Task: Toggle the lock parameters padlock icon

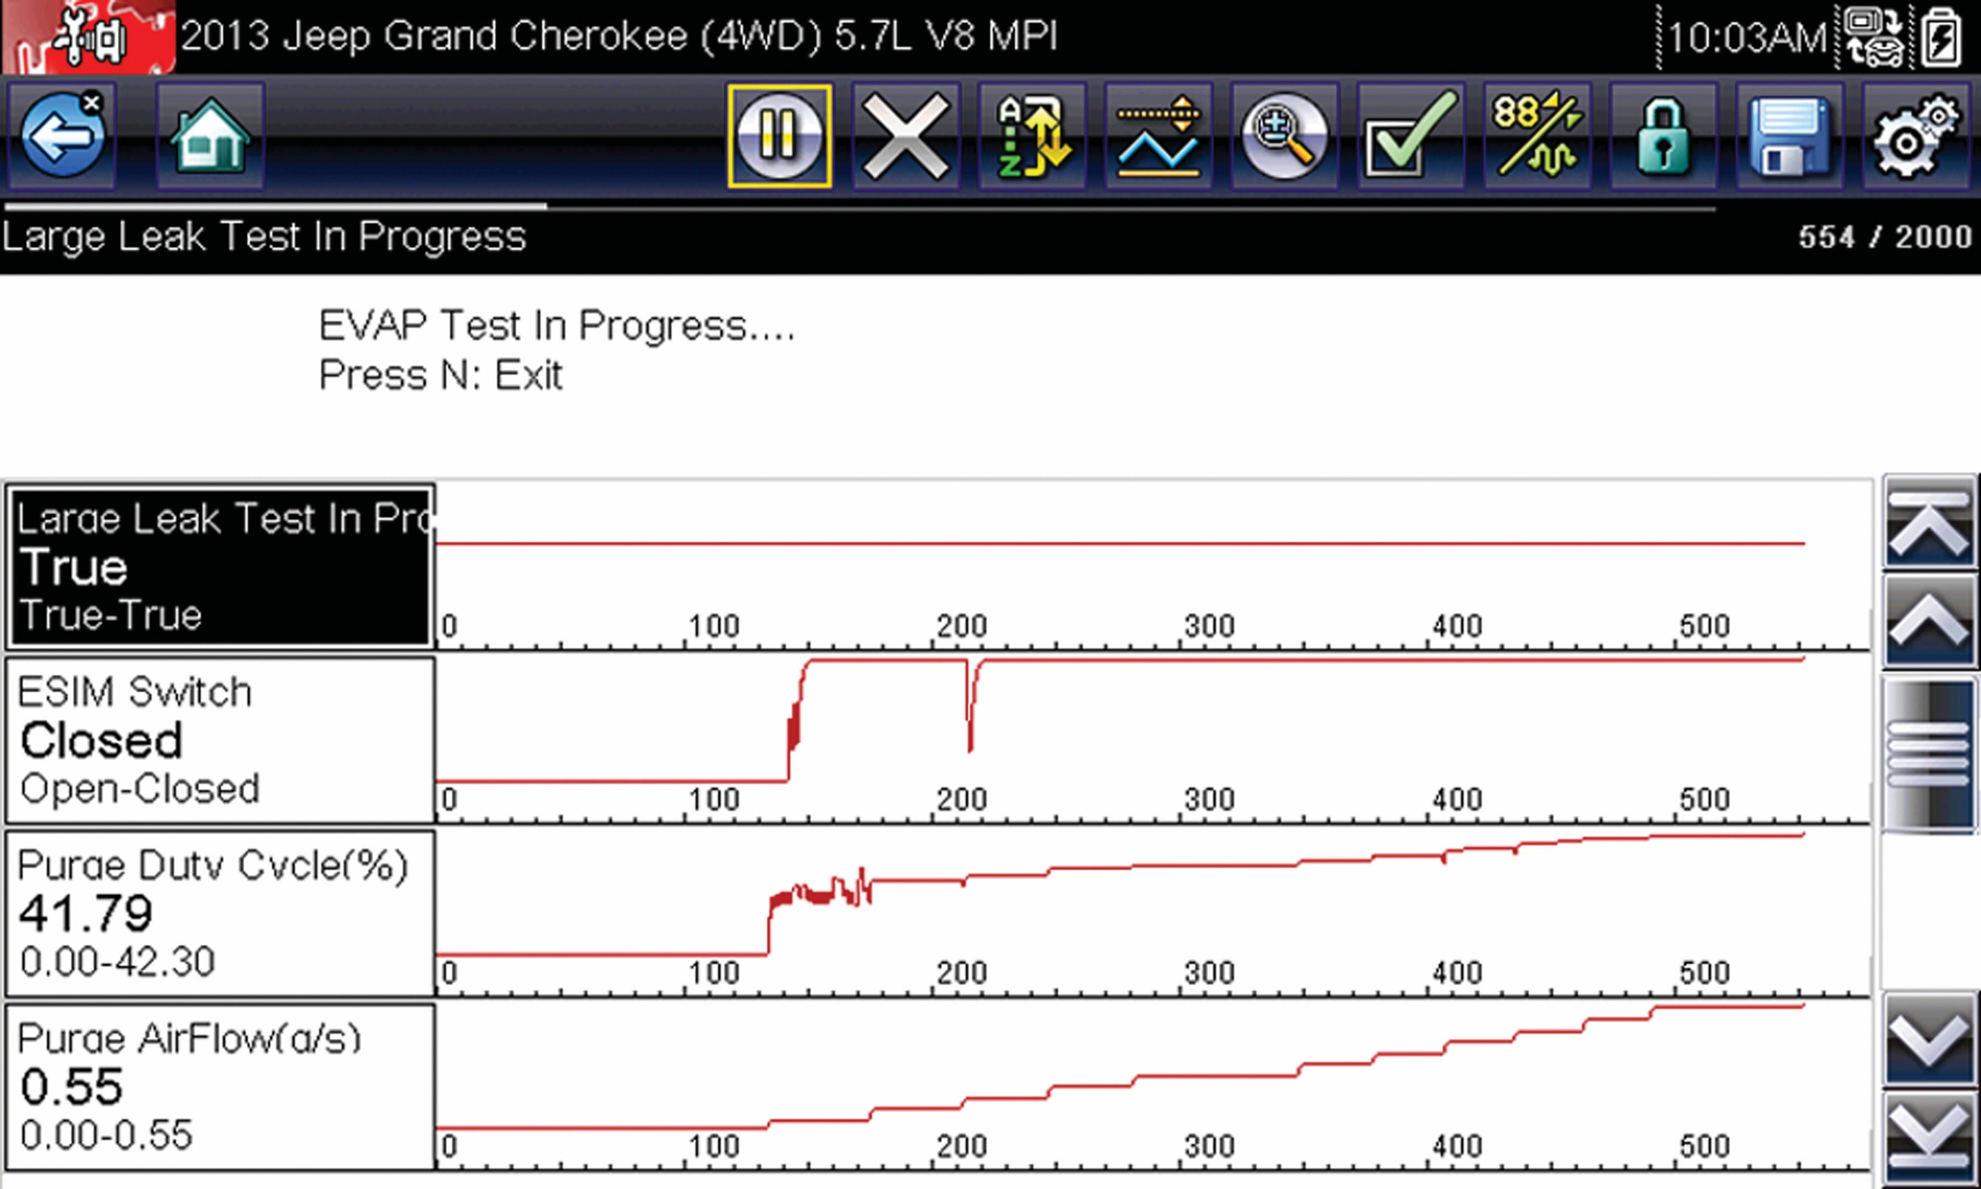Action: click(x=1663, y=135)
